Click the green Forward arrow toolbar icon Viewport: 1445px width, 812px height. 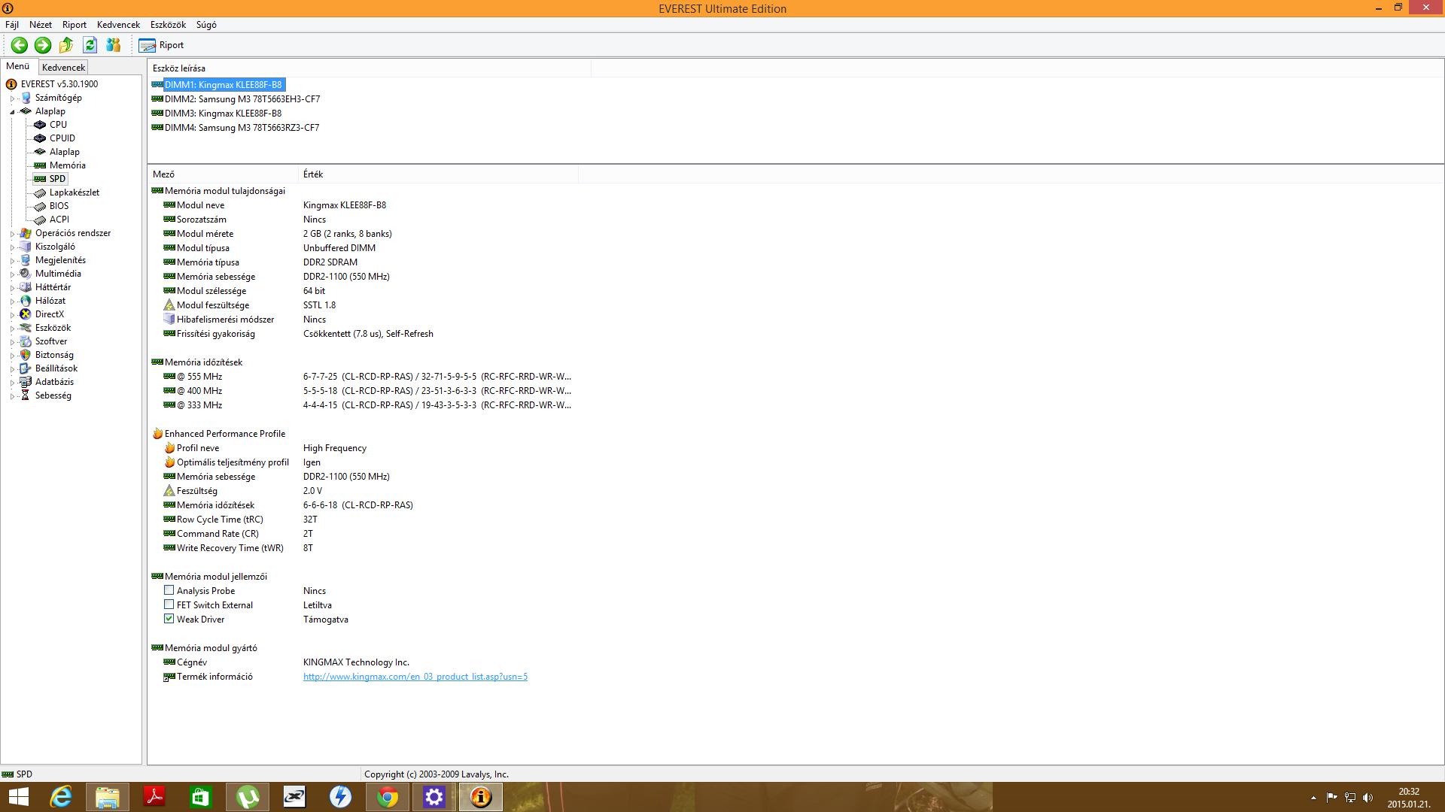43,45
